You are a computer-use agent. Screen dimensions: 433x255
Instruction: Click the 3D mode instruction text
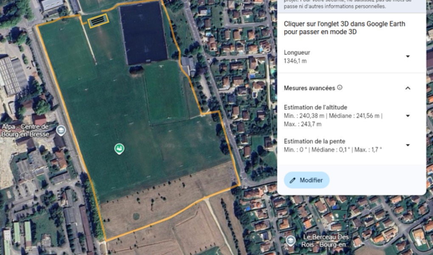[344, 28]
